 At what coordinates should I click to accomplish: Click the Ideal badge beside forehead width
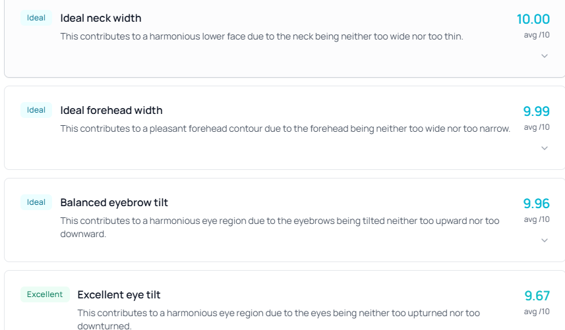point(36,110)
